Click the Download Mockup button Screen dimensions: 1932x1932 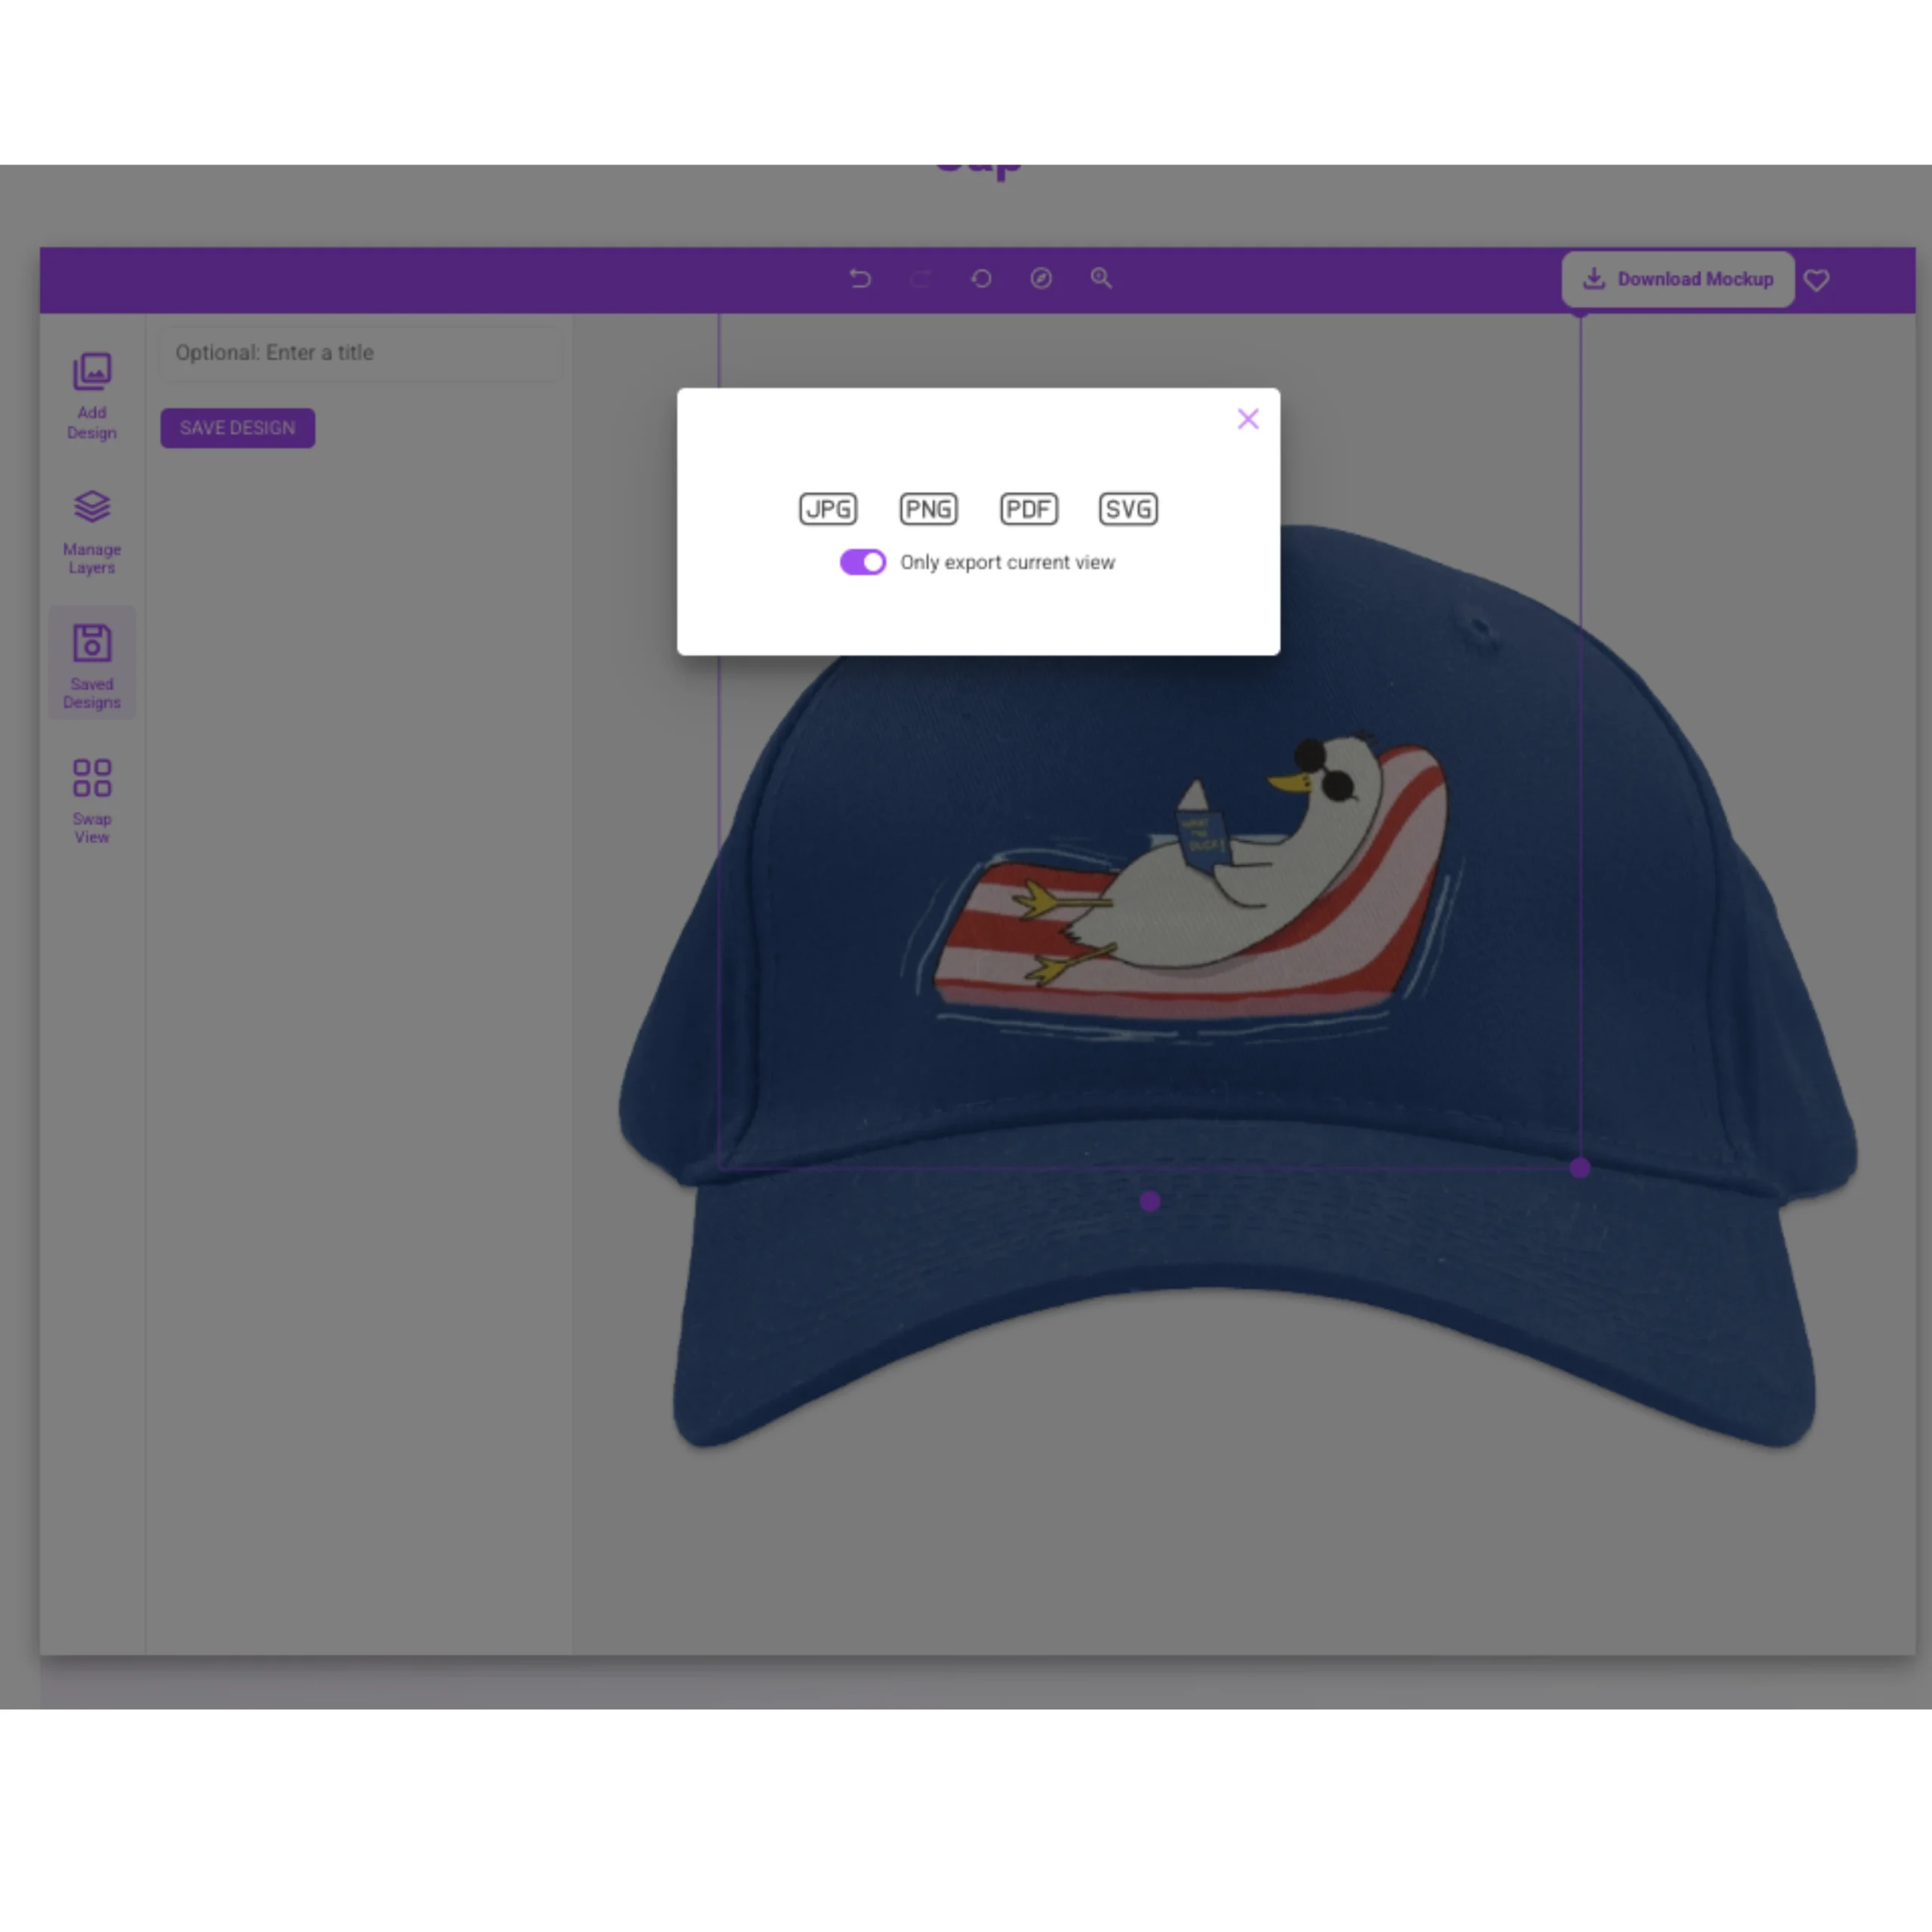pyautogui.click(x=1677, y=279)
